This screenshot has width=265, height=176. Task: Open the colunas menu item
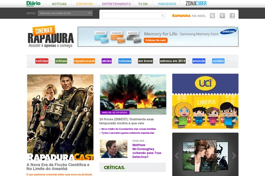[125, 61]
